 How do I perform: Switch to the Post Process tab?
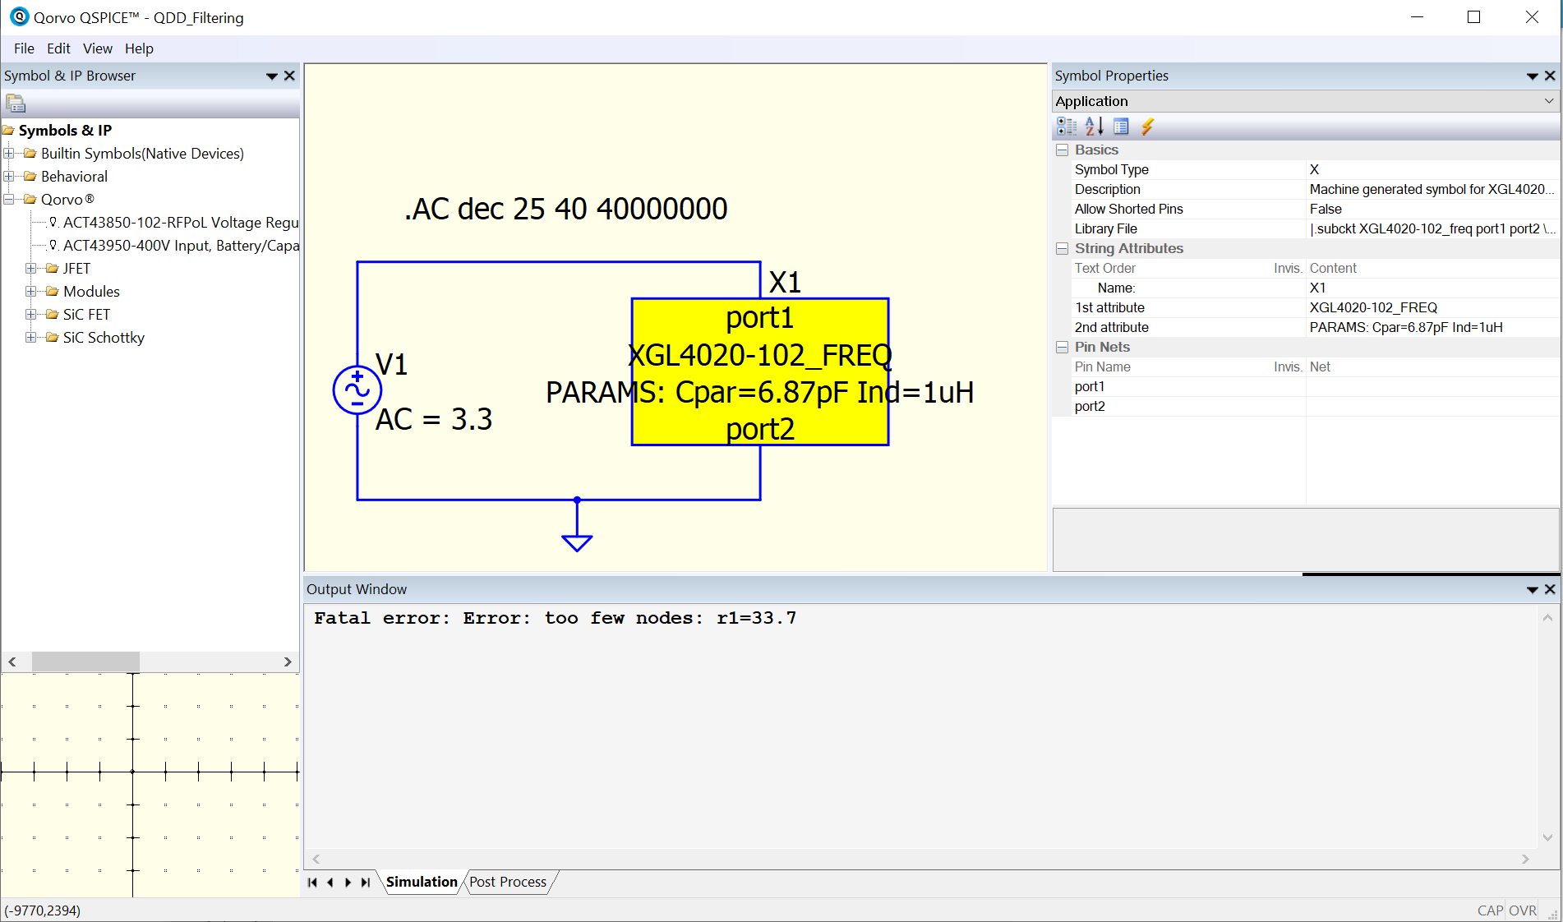pyautogui.click(x=508, y=882)
